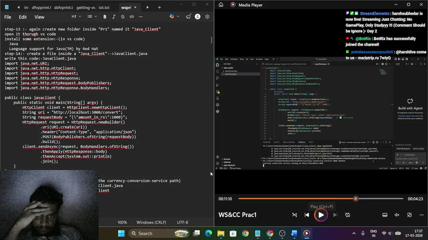The image size is (428, 240).
Task: Toggle repeat mode in Media Player
Action: (348, 215)
